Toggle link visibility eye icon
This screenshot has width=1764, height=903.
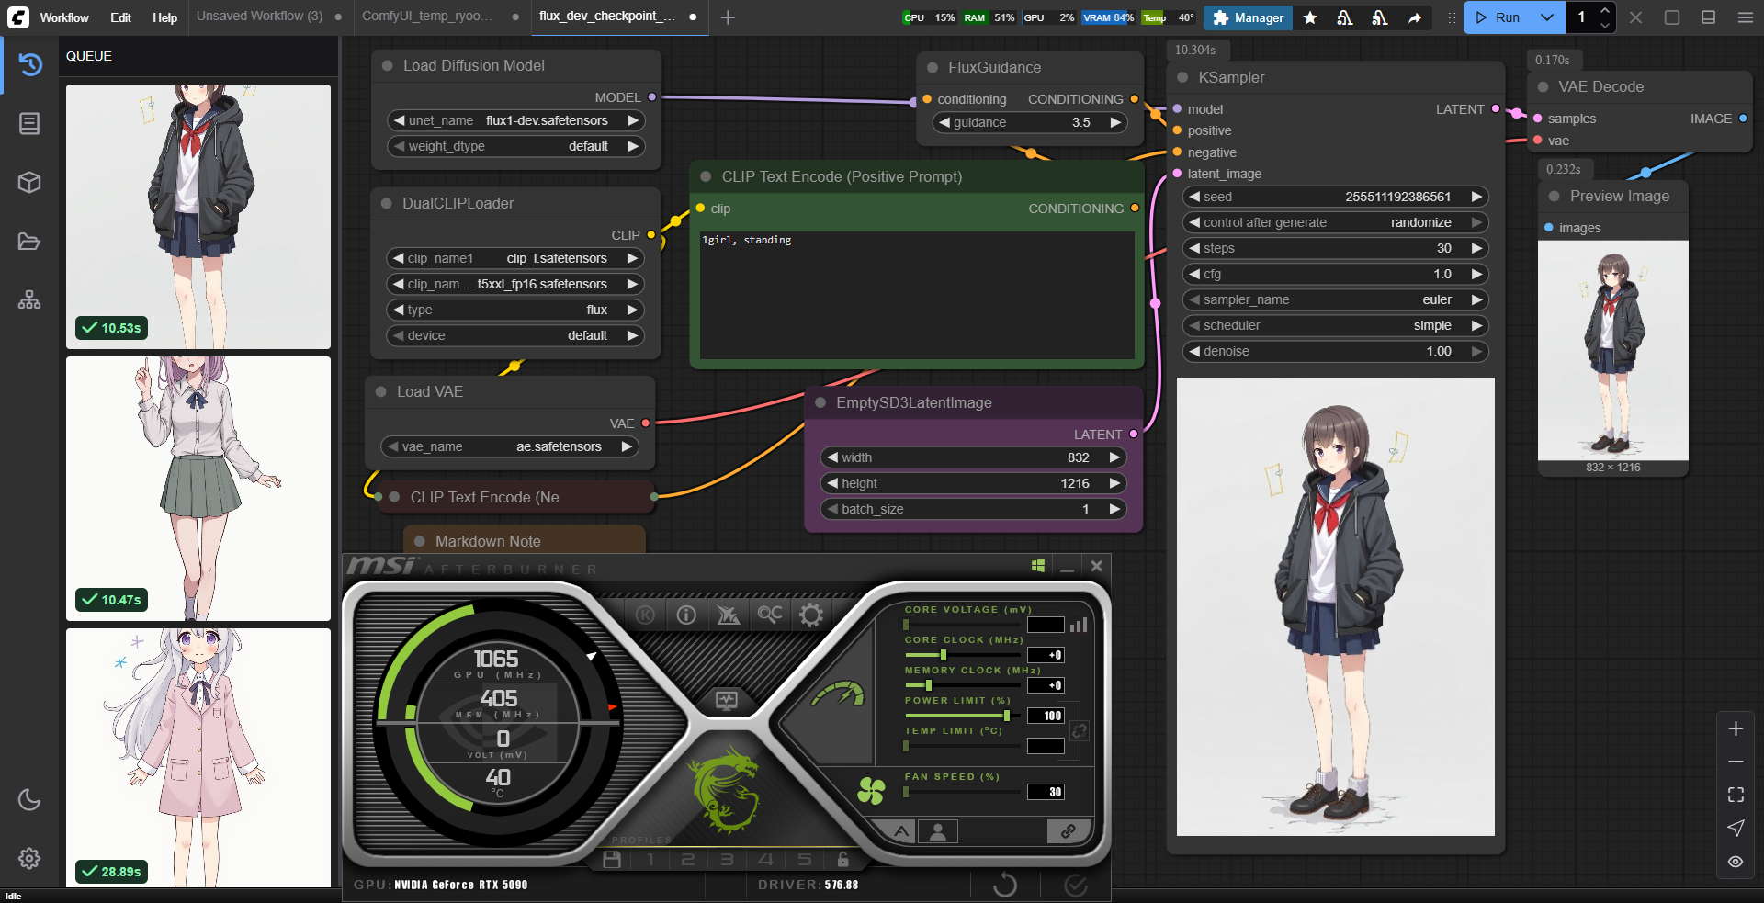pos(1736,861)
